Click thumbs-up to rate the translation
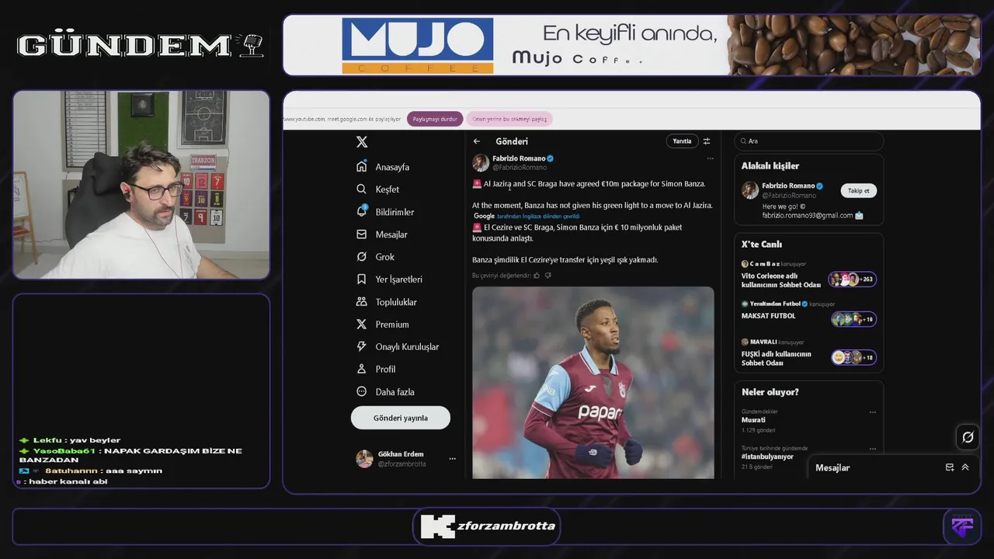 point(537,275)
